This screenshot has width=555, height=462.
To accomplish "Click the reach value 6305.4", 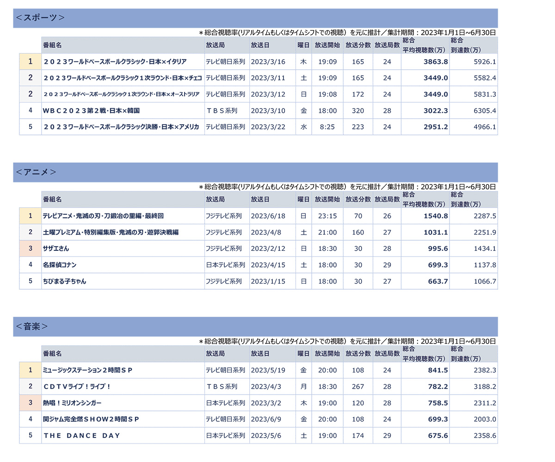I will click(485, 111).
